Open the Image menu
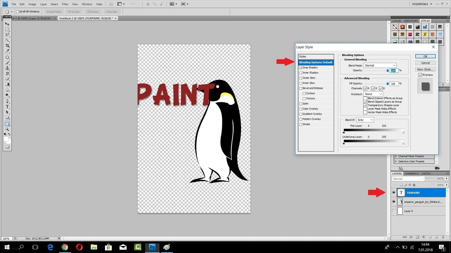Image resolution: width=451 pixels, height=253 pixels. [x=32, y=4]
